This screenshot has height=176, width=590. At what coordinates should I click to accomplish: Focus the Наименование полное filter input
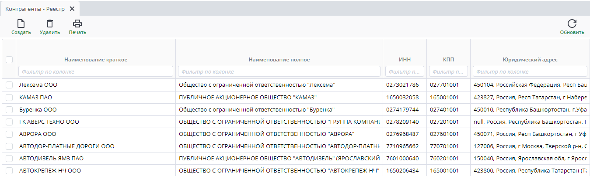tap(279, 71)
